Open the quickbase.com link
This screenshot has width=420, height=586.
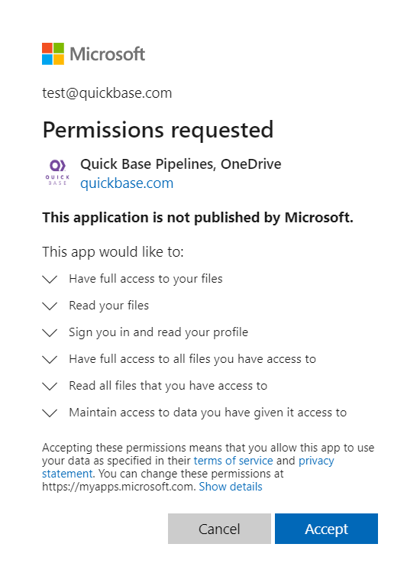127,183
